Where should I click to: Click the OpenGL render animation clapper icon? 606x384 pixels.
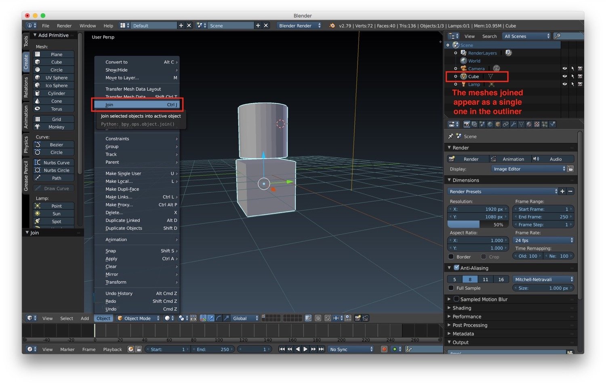(x=365, y=318)
